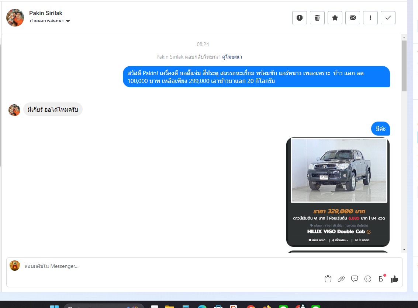Mark conversation as unread via the envelope icon

coord(353,18)
